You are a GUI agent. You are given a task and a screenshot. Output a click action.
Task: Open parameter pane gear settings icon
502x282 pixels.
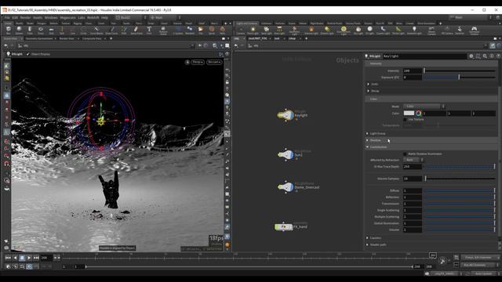coord(471,56)
